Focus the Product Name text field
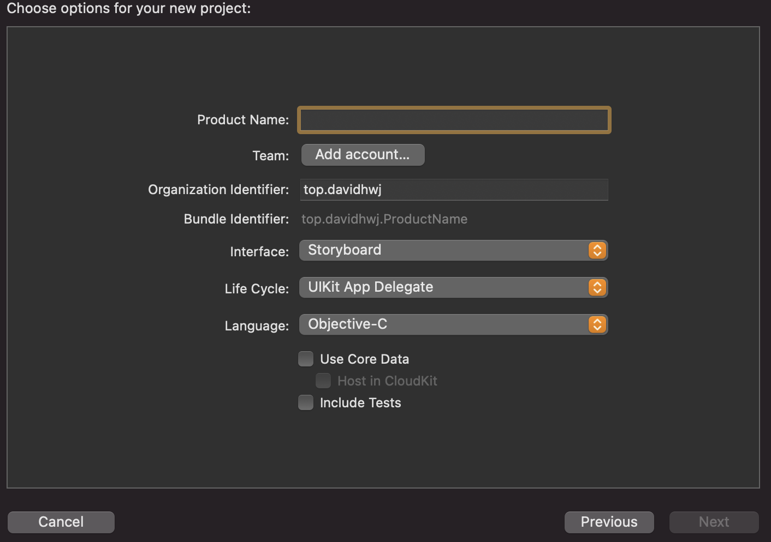The width and height of the screenshot is (771, 542). [454, 120]
